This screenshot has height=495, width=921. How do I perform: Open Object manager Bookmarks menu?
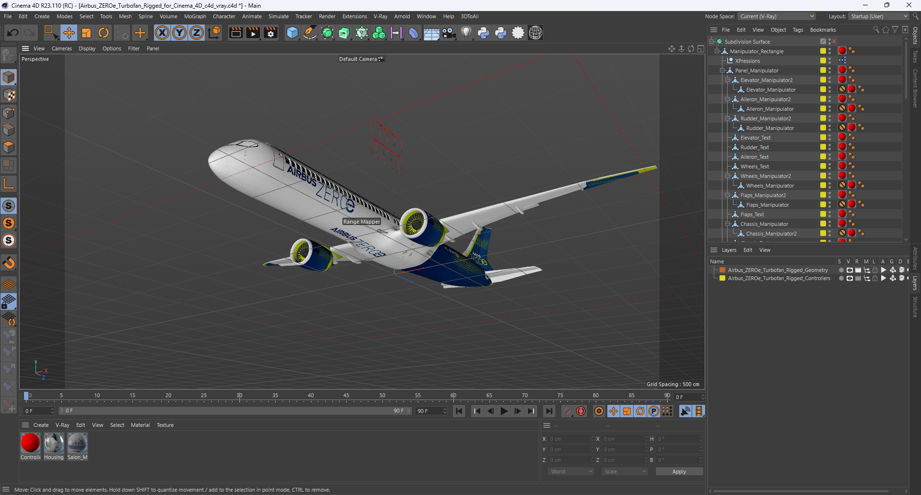pyautogui.click(x=823, y=30)
